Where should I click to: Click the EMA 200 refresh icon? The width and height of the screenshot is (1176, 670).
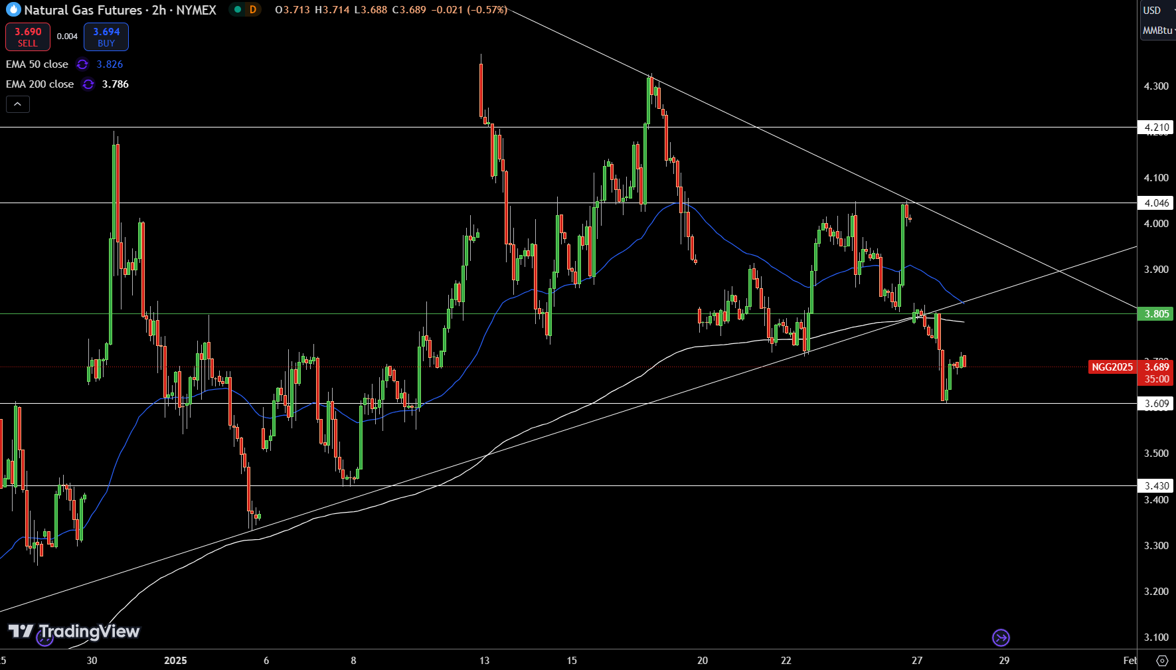pos(88,84)
